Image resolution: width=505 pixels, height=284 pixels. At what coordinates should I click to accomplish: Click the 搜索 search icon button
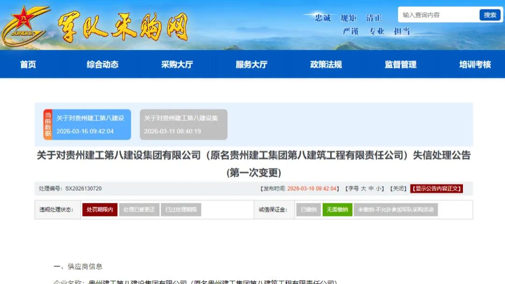[x=490, y=14]
